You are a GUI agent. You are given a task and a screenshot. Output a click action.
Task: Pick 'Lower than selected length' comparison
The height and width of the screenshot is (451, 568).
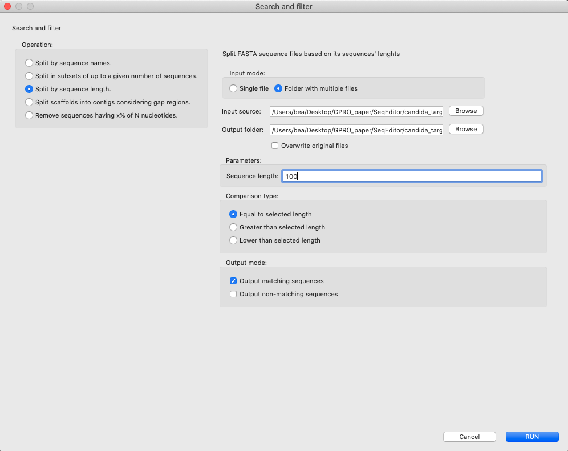[233, 240]
